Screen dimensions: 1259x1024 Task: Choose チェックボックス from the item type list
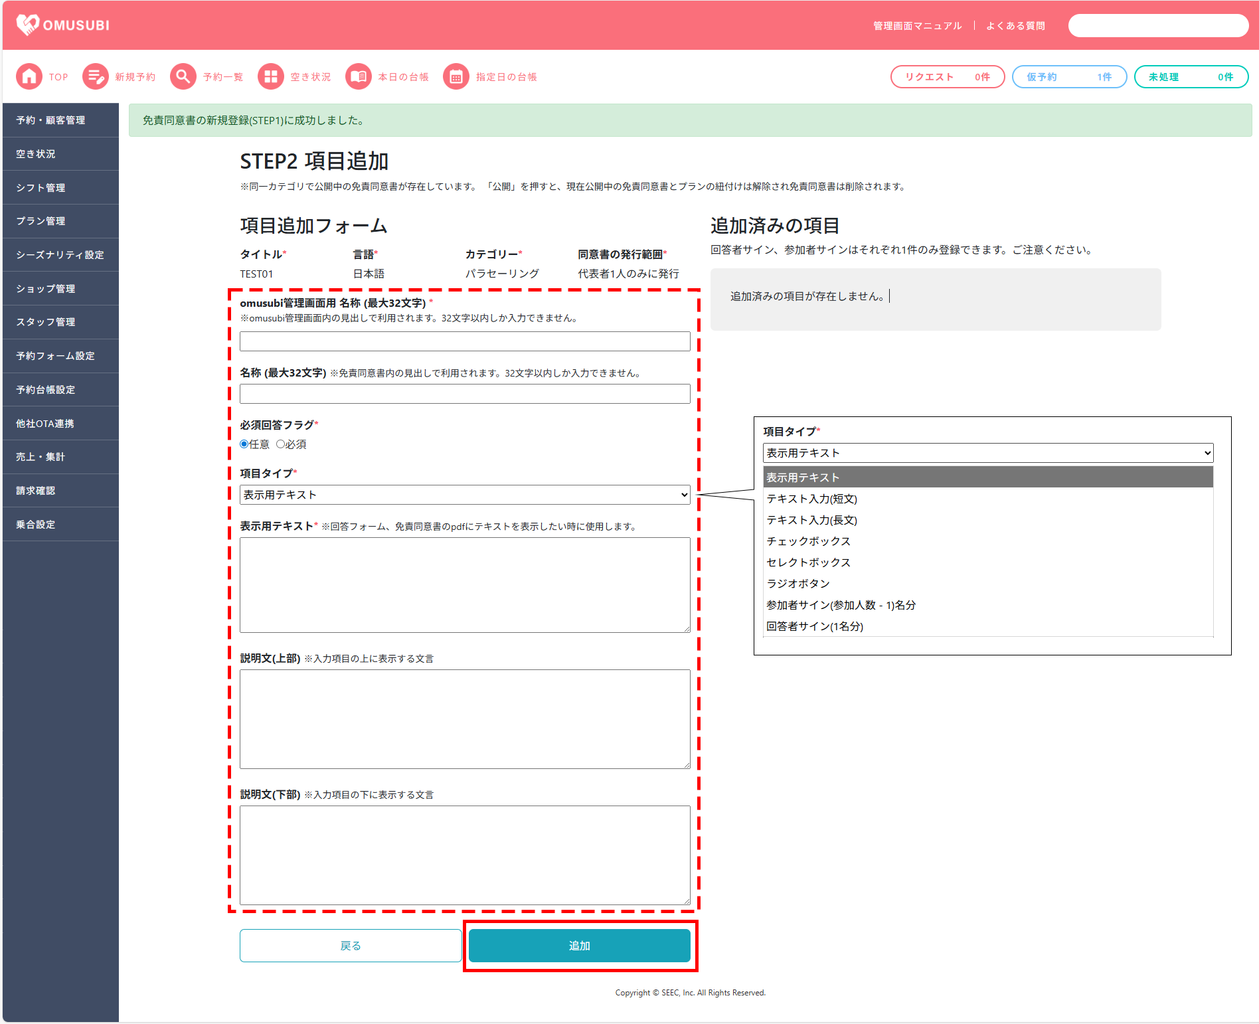808,541
